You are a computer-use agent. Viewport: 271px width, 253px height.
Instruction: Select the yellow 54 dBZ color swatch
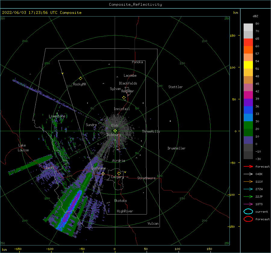[248, 65]
